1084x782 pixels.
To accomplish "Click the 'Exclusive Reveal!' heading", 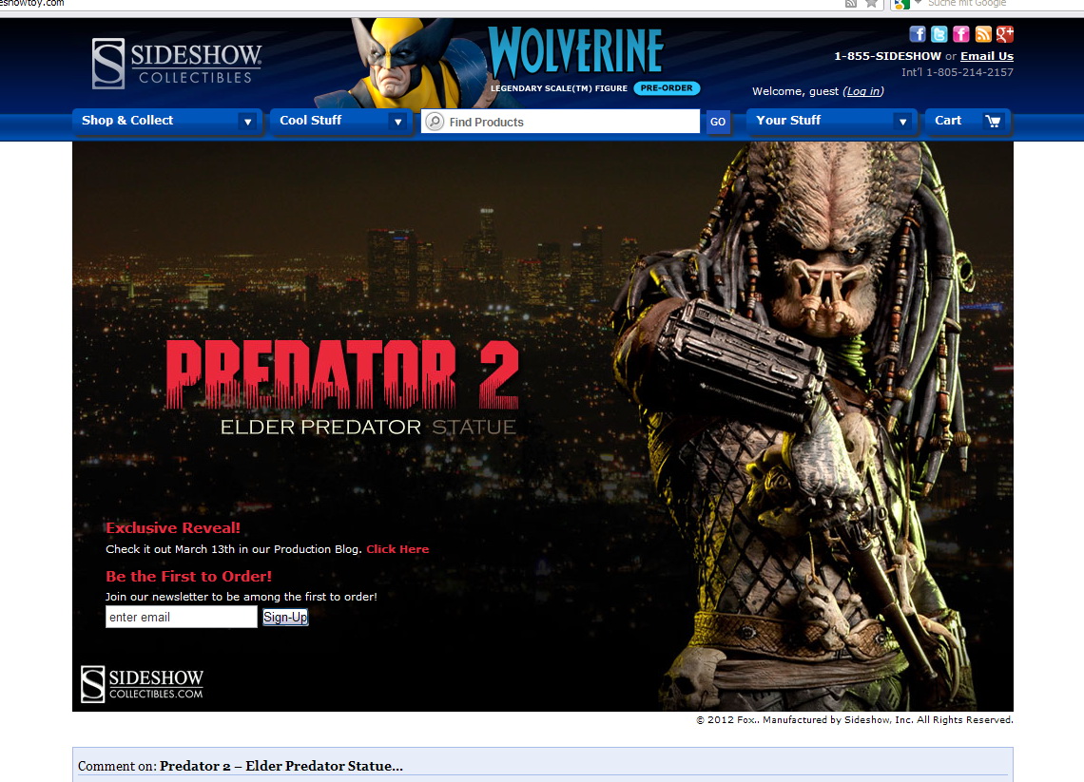I will tap(173, 527).
